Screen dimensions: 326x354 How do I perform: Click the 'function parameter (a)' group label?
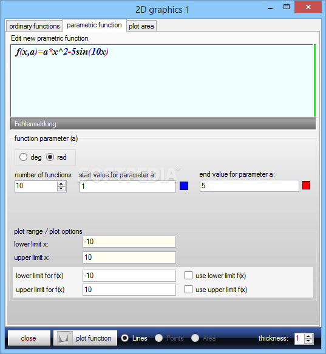click(46, 138)
